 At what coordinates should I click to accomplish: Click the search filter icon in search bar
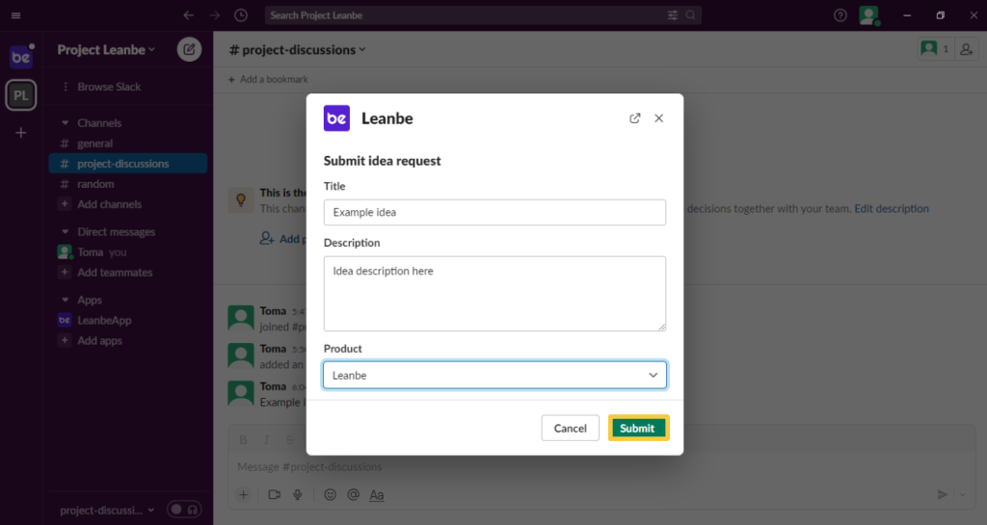point(673,15)
